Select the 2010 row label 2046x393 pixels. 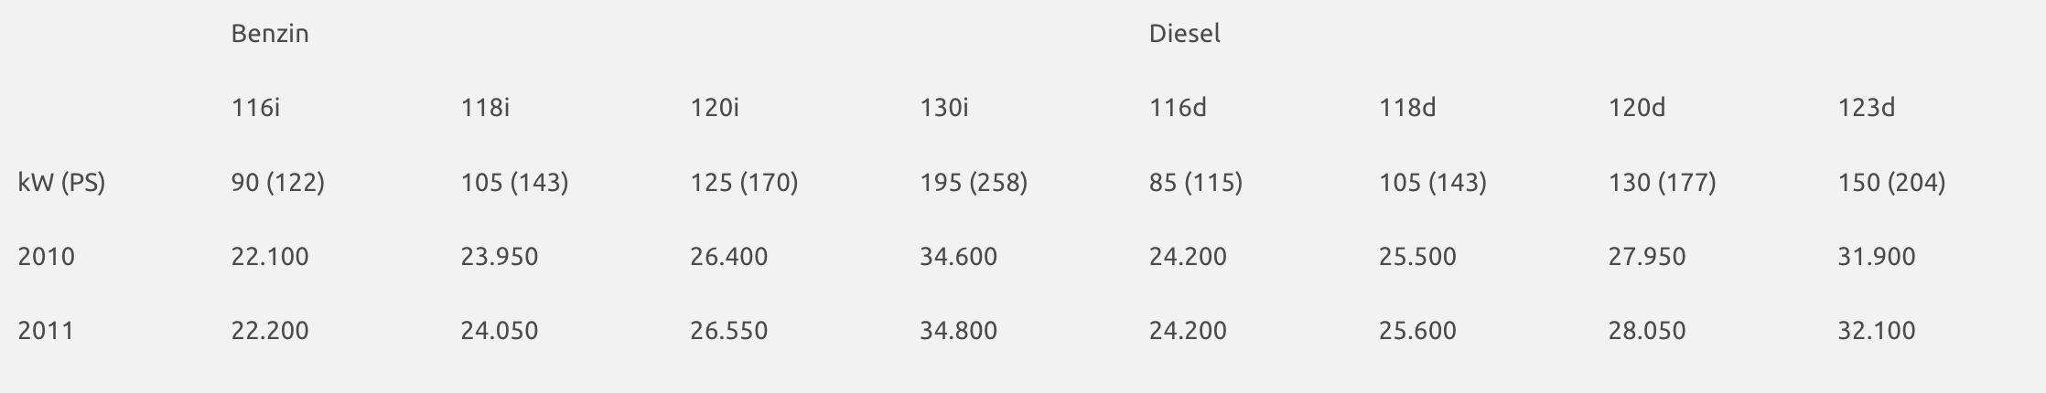pos(46,257)
